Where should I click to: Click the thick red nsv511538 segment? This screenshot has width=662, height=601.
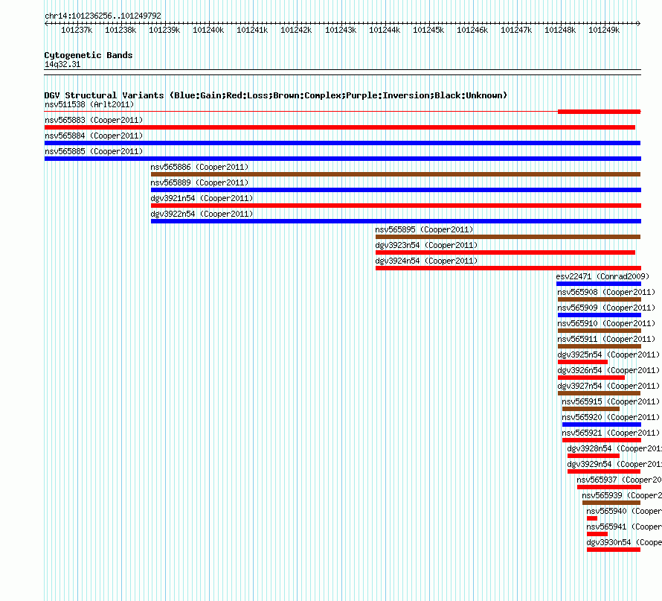click(x=599, y=112)
